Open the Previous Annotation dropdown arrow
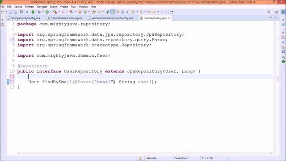This screenshot has width=286, height=161. [145, 12]
